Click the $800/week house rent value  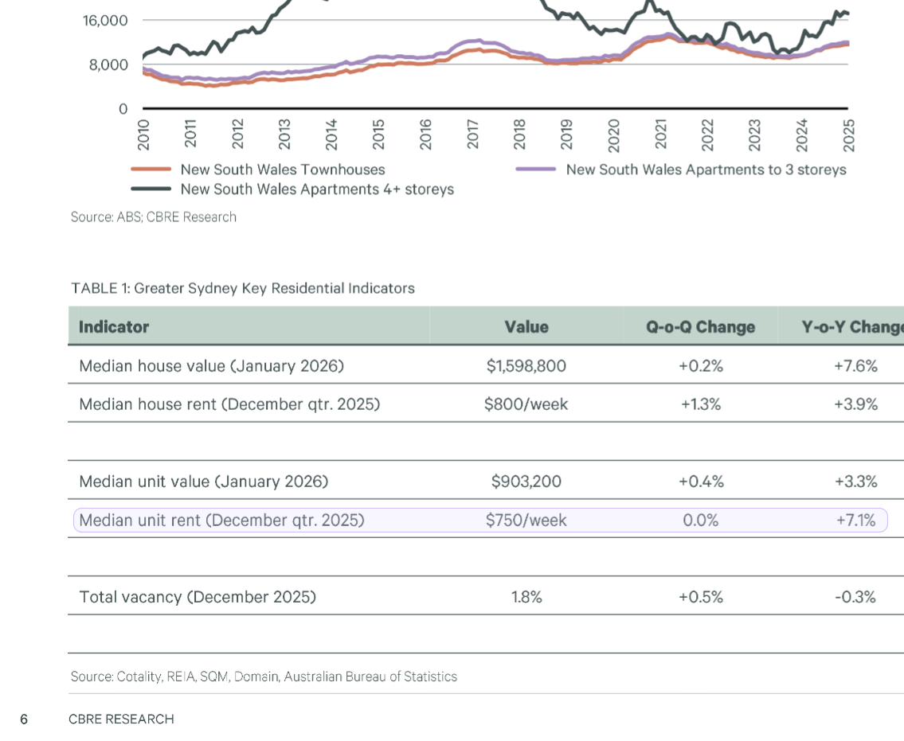(526, 404)
